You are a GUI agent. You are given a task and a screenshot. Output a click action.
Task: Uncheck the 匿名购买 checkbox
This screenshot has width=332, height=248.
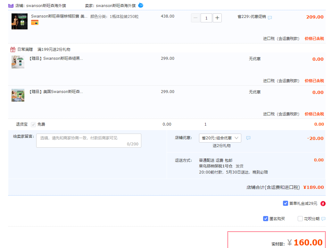click(x=266, y=219)
